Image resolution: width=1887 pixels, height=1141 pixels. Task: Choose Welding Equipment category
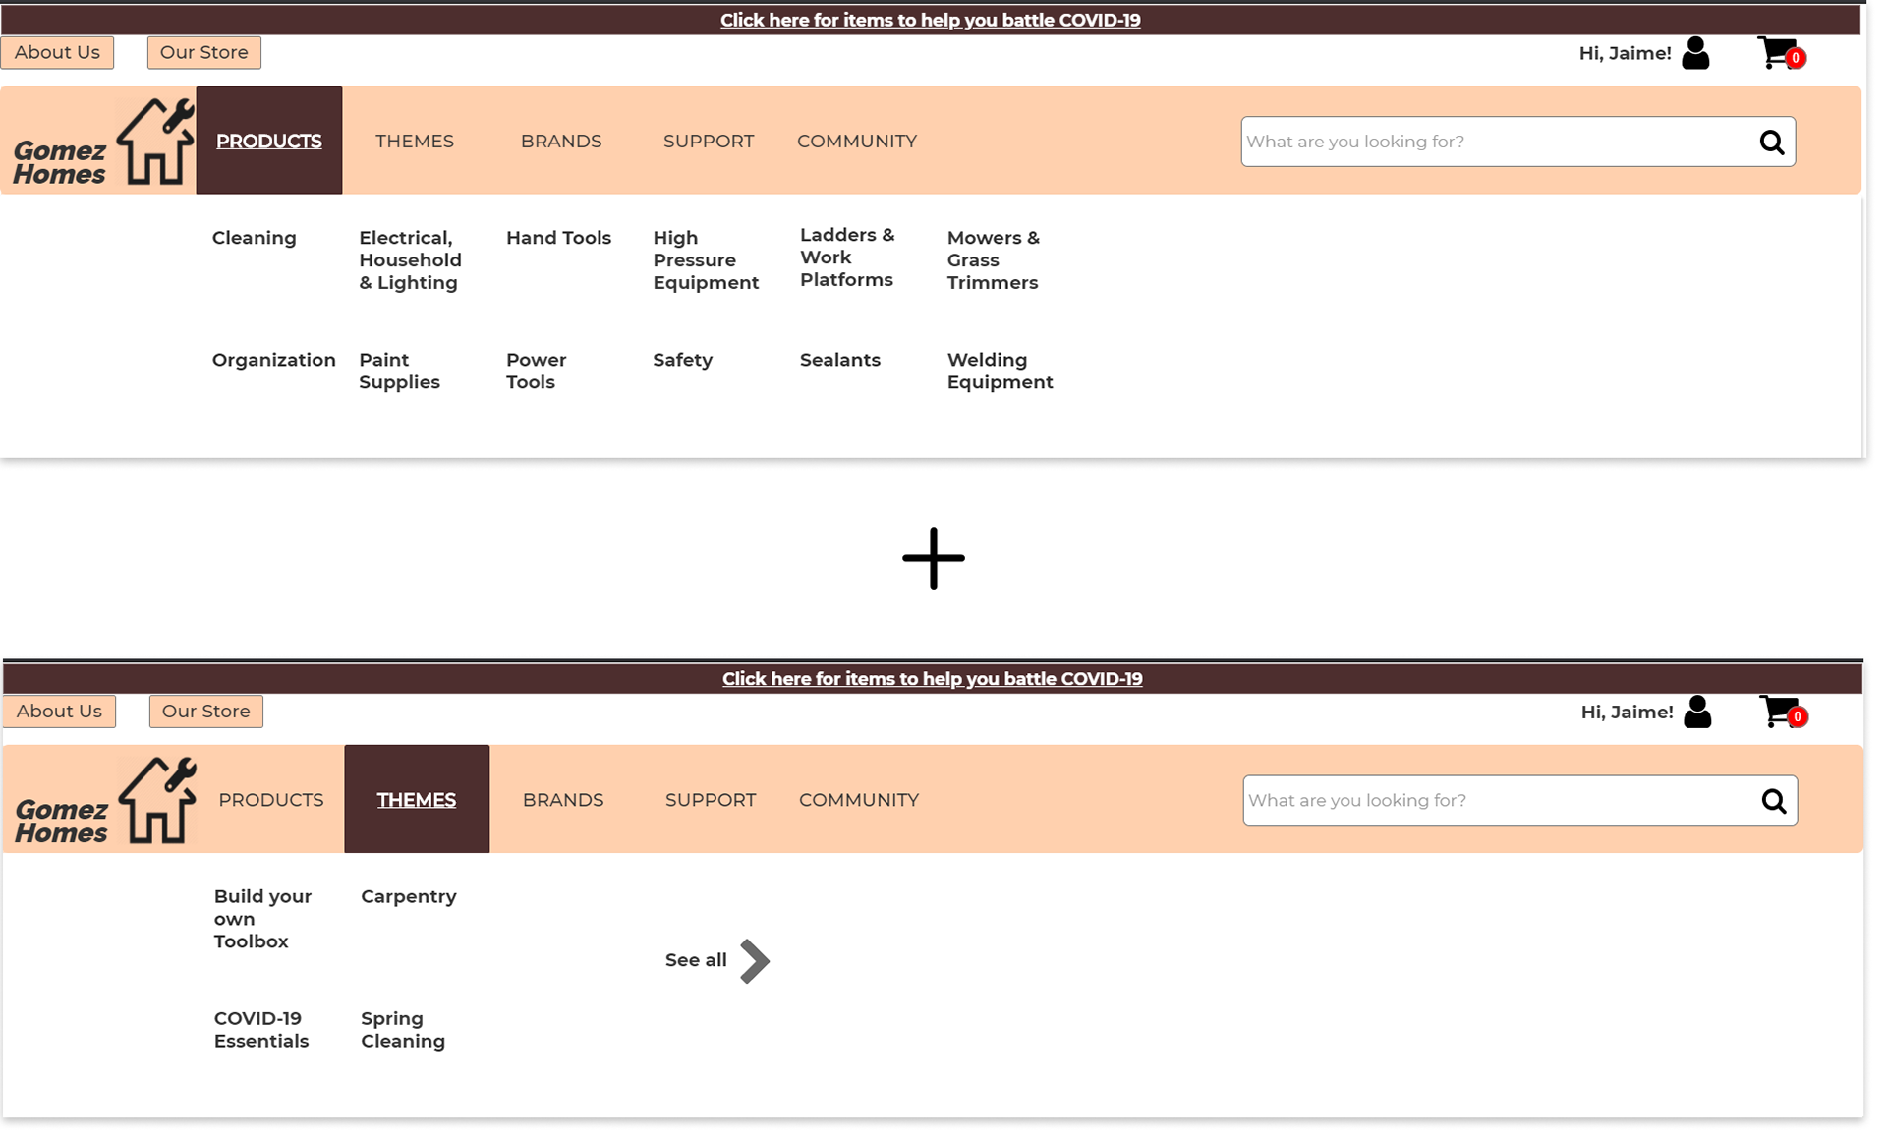pos(1000,371)
